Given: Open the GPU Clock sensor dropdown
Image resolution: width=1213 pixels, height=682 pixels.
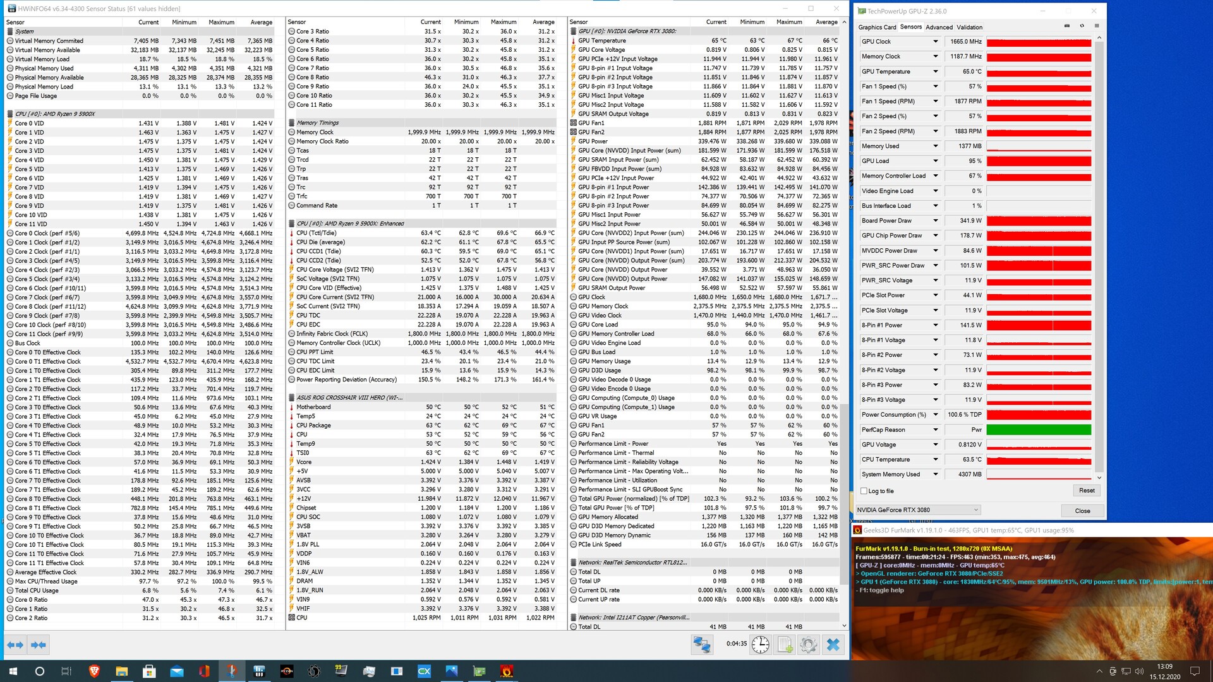Looking at the screenshot, I should coord(936,42).
